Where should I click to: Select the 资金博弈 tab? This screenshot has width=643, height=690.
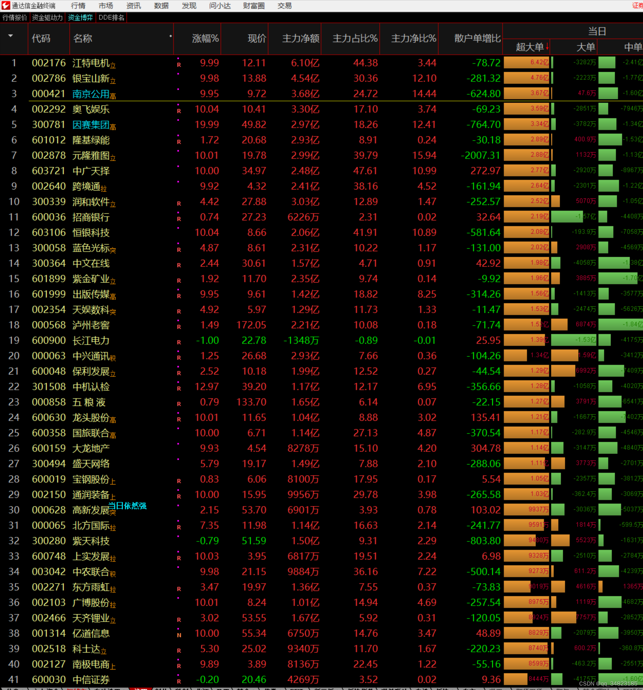click(x=80, y=17)
